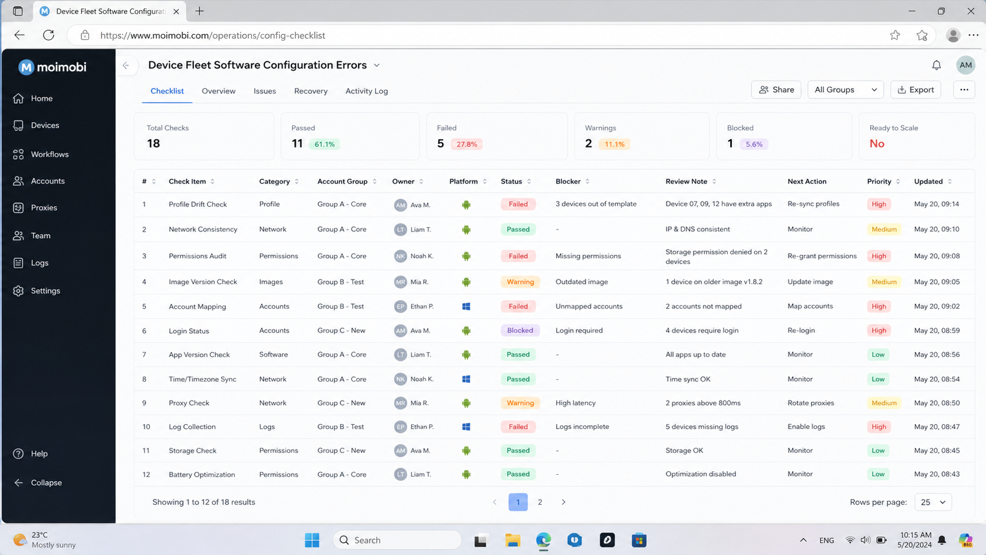Go to page 2 of results
Viewport: 986px width, 555px height.
click(x=540, y=503)
